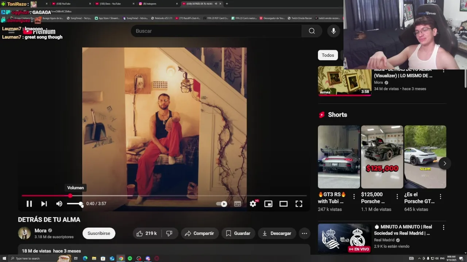Open the Mora Visualizer video thumbnail
The height and width of the screenshot is (262, 467).
point(345,81)
